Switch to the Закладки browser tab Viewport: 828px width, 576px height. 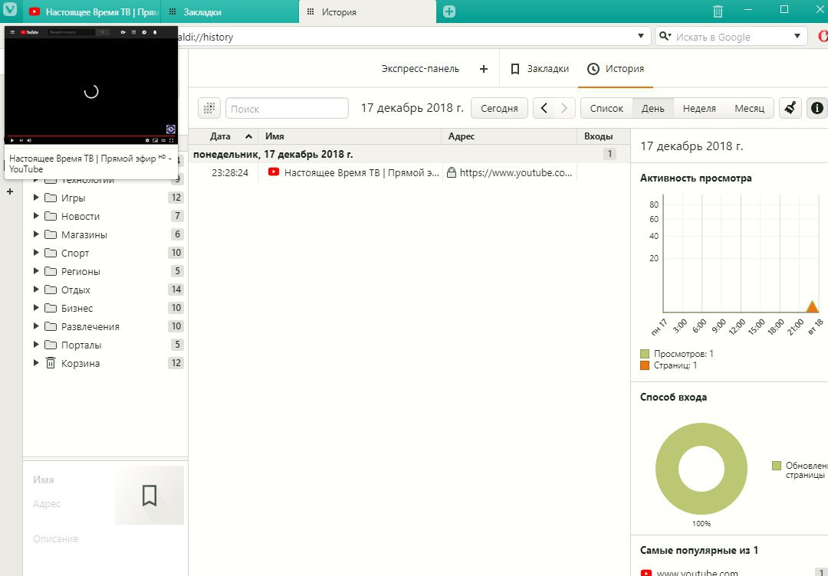point(228,11)
